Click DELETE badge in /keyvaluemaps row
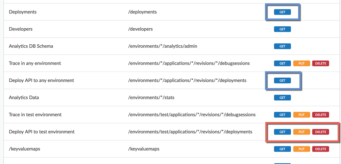Image resolution: width=341 pixels, height=164 pixels. [x=320, y=149]
